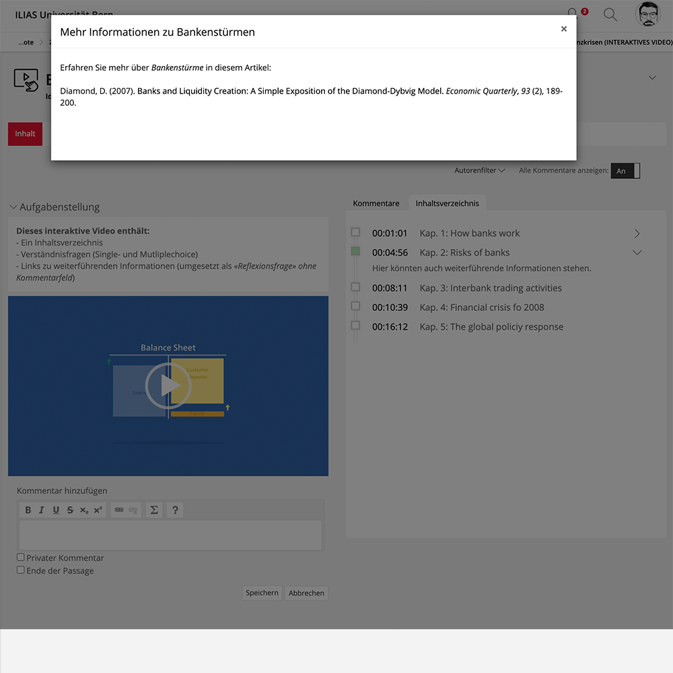This screenshot has width=673, height=673.
Task: Switch to the Kommentare tab
Action: pos(376,203)
